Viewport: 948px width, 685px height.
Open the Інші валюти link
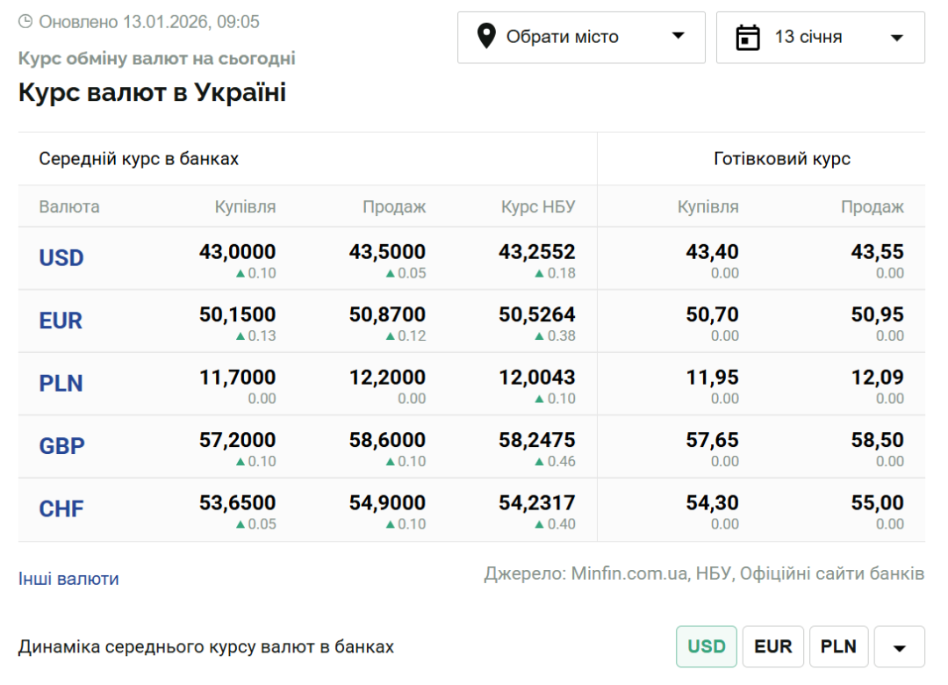[68, 579]
